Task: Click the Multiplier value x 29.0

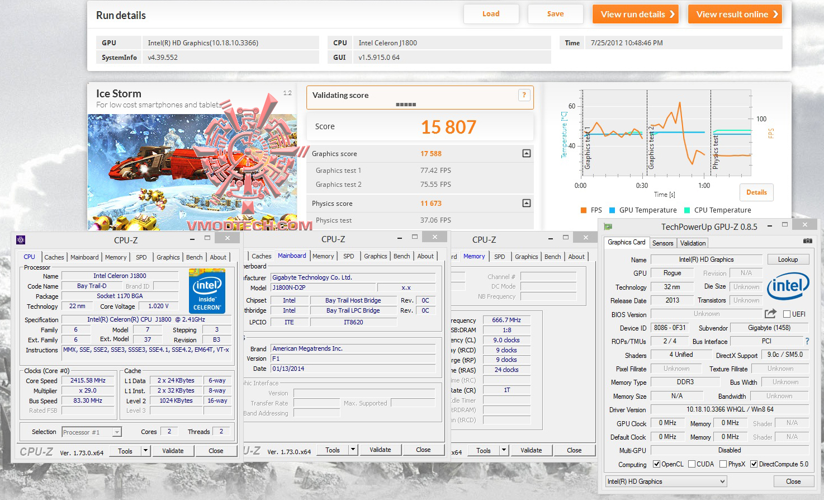Action: point(88,390)
